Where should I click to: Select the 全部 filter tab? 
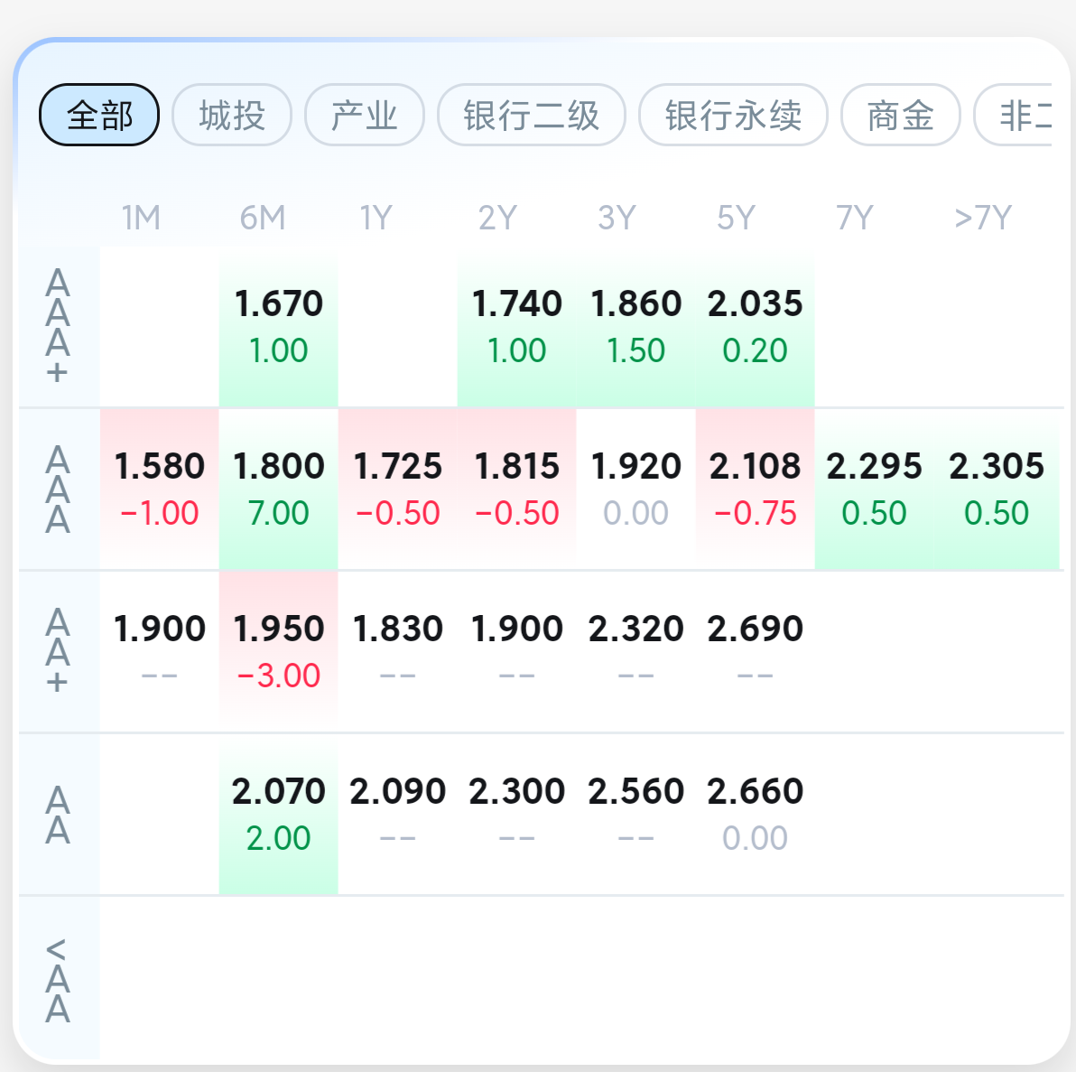tap(99, 115)
